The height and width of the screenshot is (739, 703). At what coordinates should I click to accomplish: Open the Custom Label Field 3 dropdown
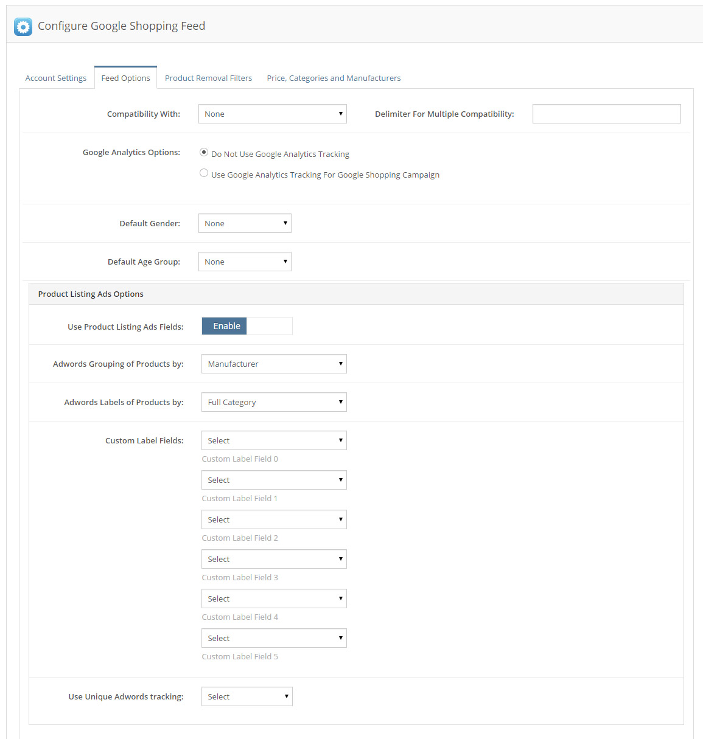point(274,559)
